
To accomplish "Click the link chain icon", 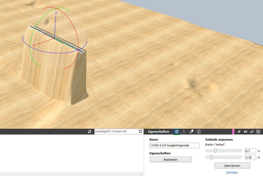I will [252, 132].
